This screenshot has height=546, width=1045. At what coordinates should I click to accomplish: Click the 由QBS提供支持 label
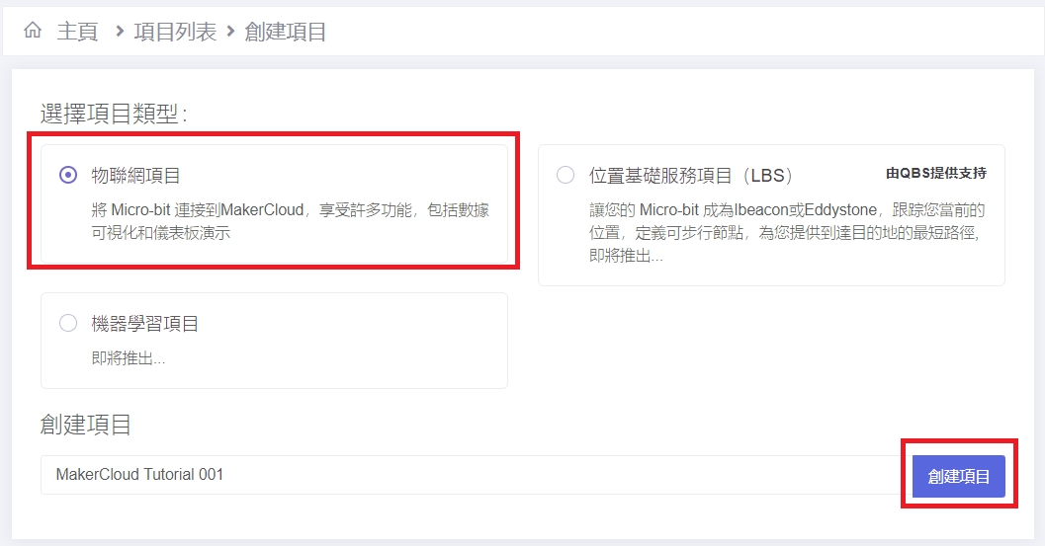935,173
